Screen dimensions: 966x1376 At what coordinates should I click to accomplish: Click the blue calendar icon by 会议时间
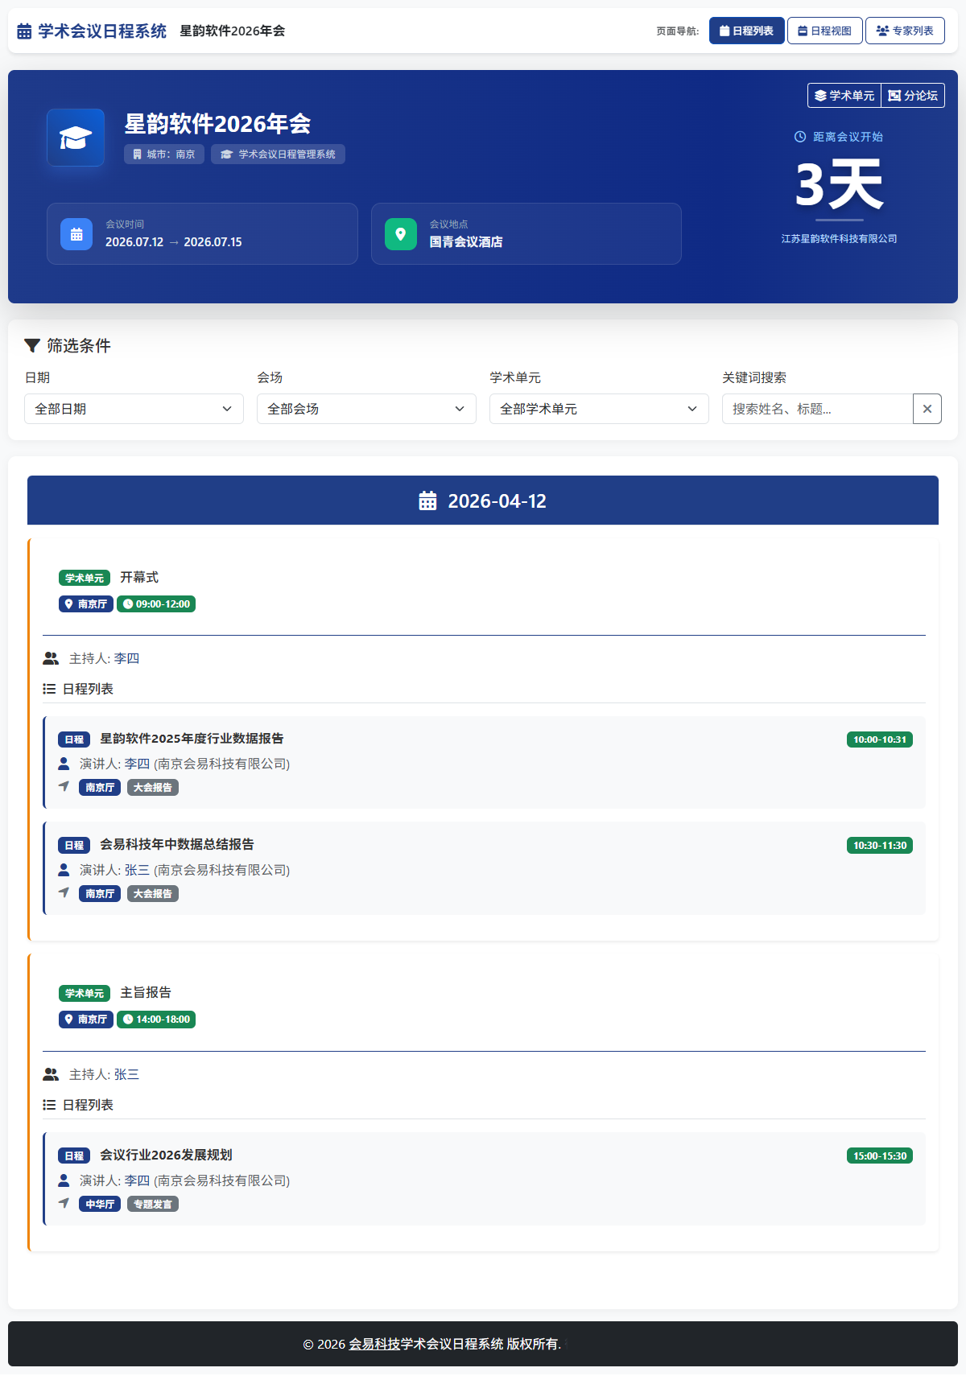pyautogui.click(x=76, y=234)
